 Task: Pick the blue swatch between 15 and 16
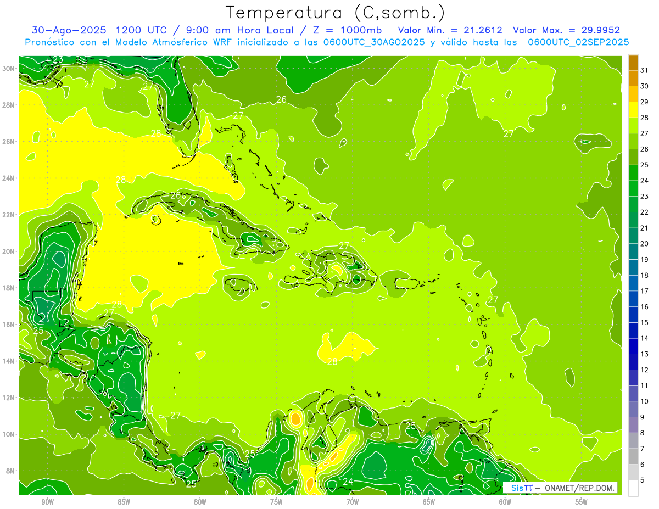633,315
